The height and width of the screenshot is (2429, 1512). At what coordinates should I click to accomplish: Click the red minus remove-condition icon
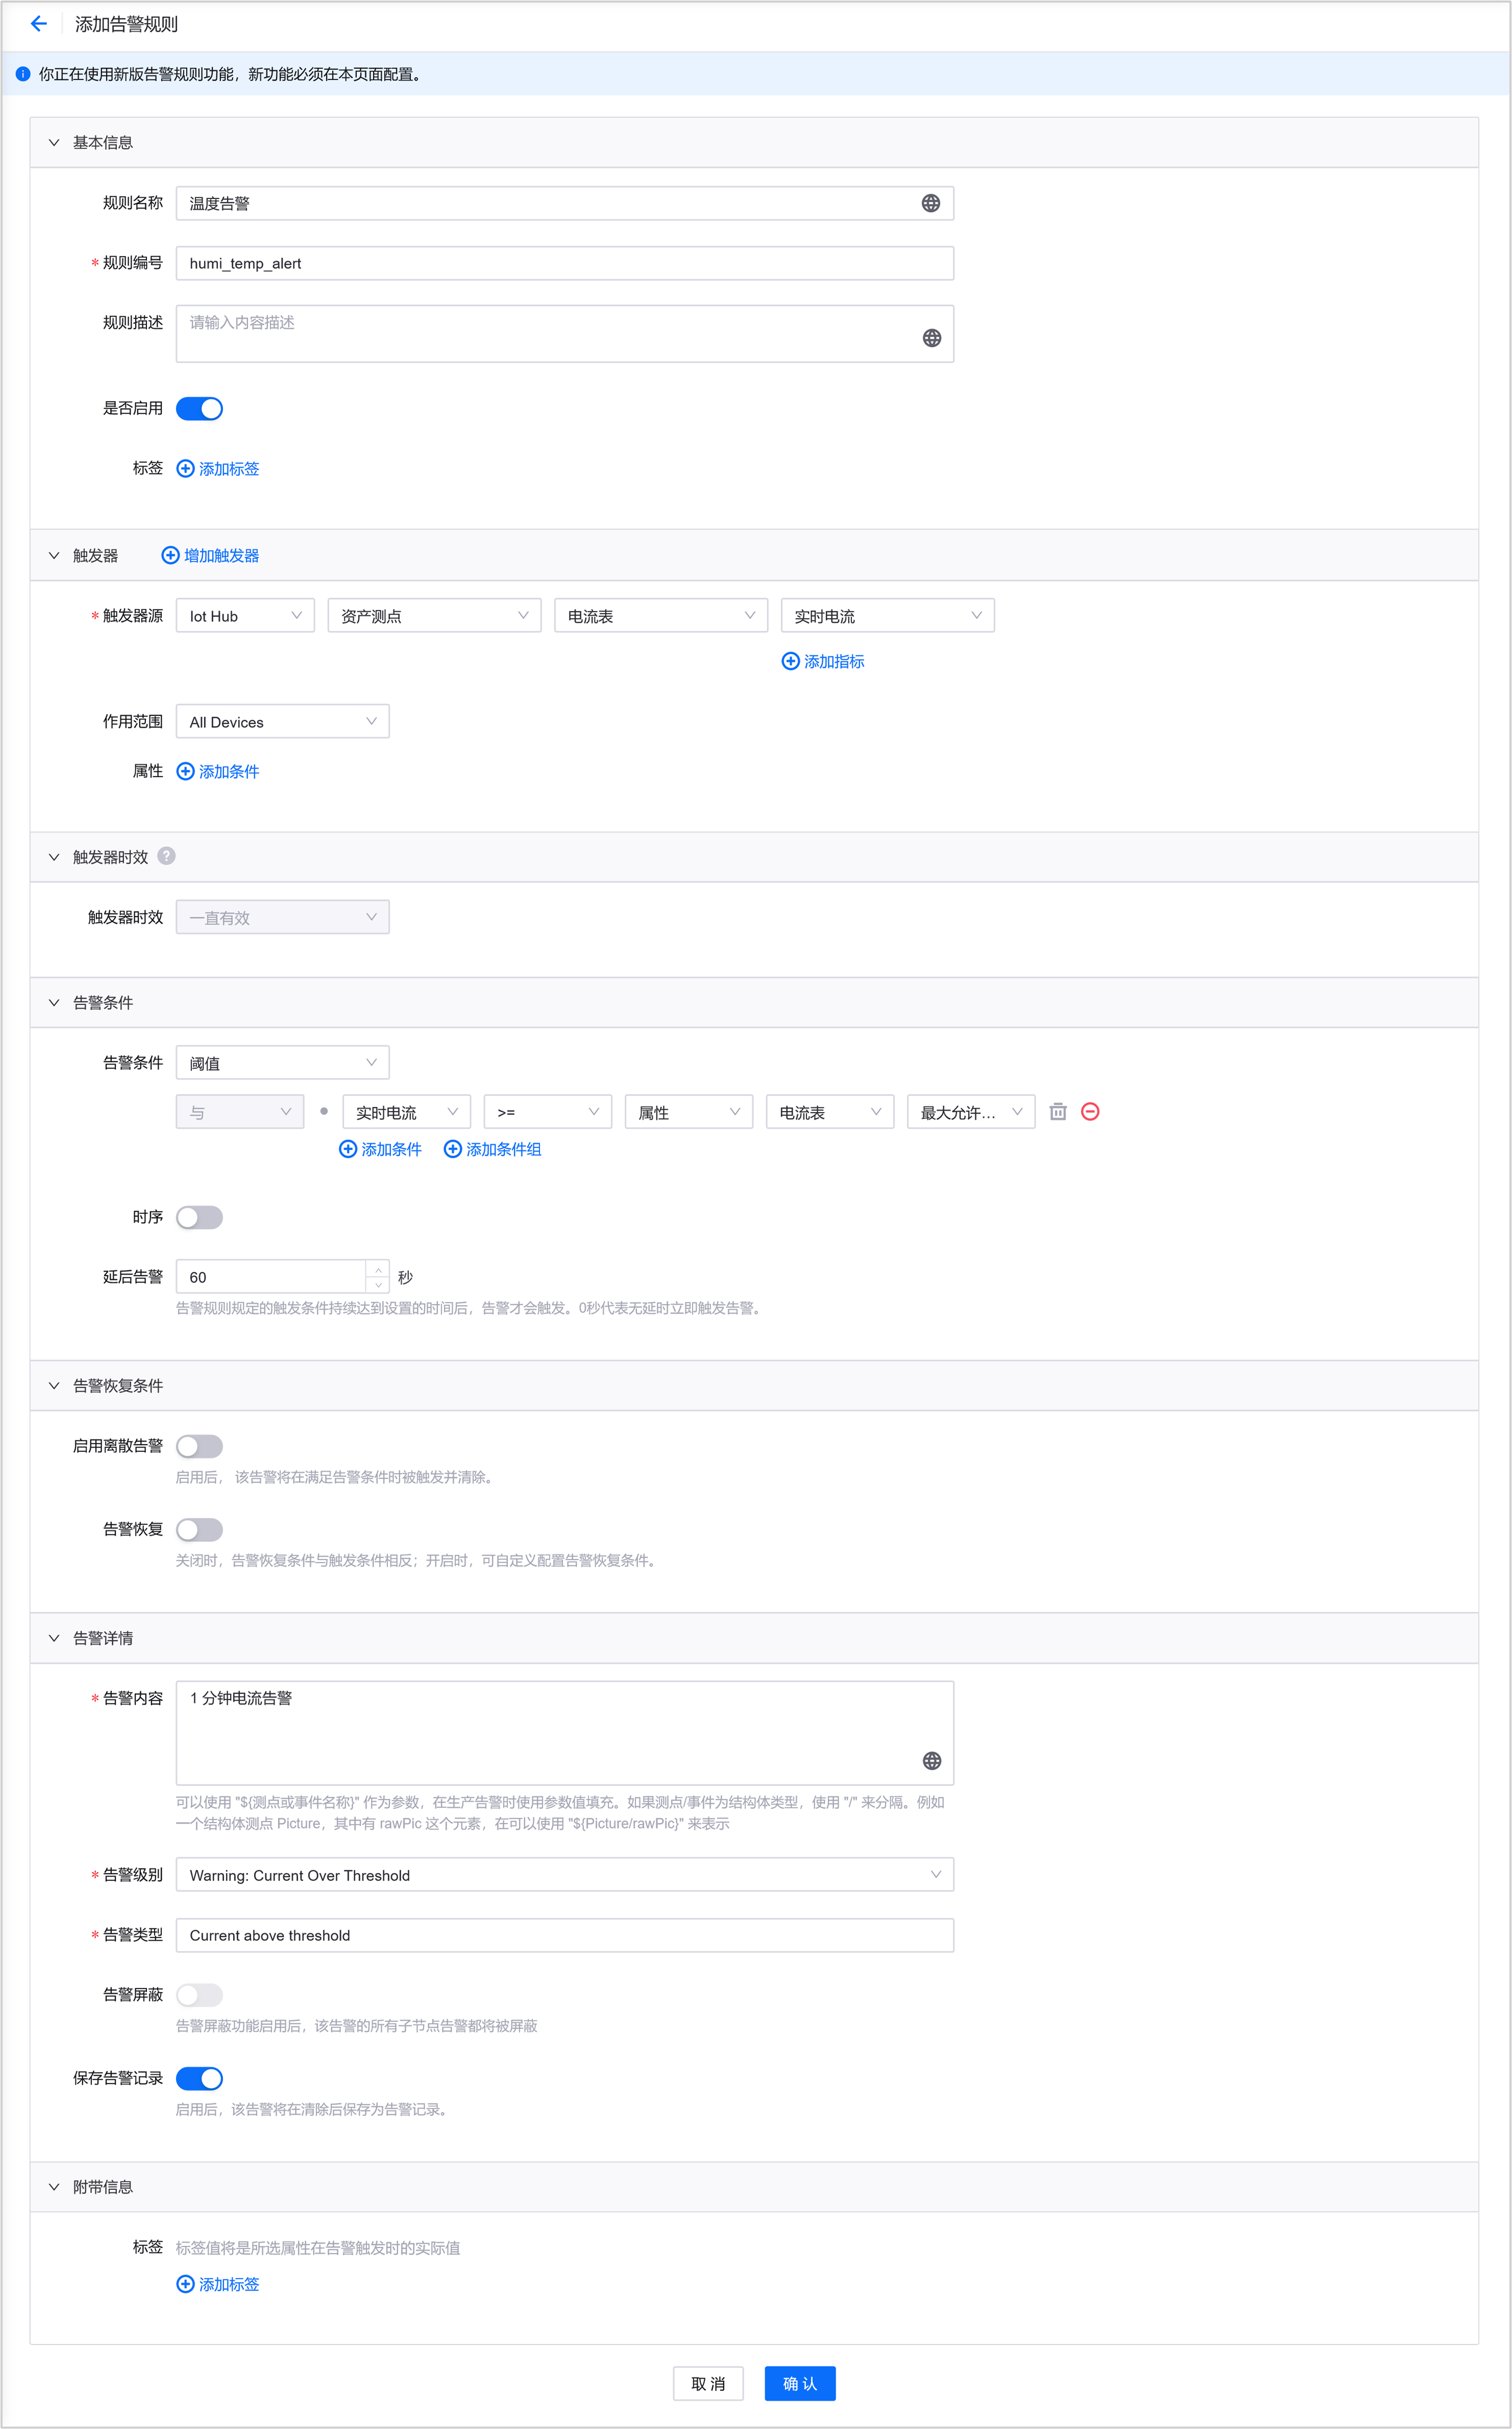1090,1111
